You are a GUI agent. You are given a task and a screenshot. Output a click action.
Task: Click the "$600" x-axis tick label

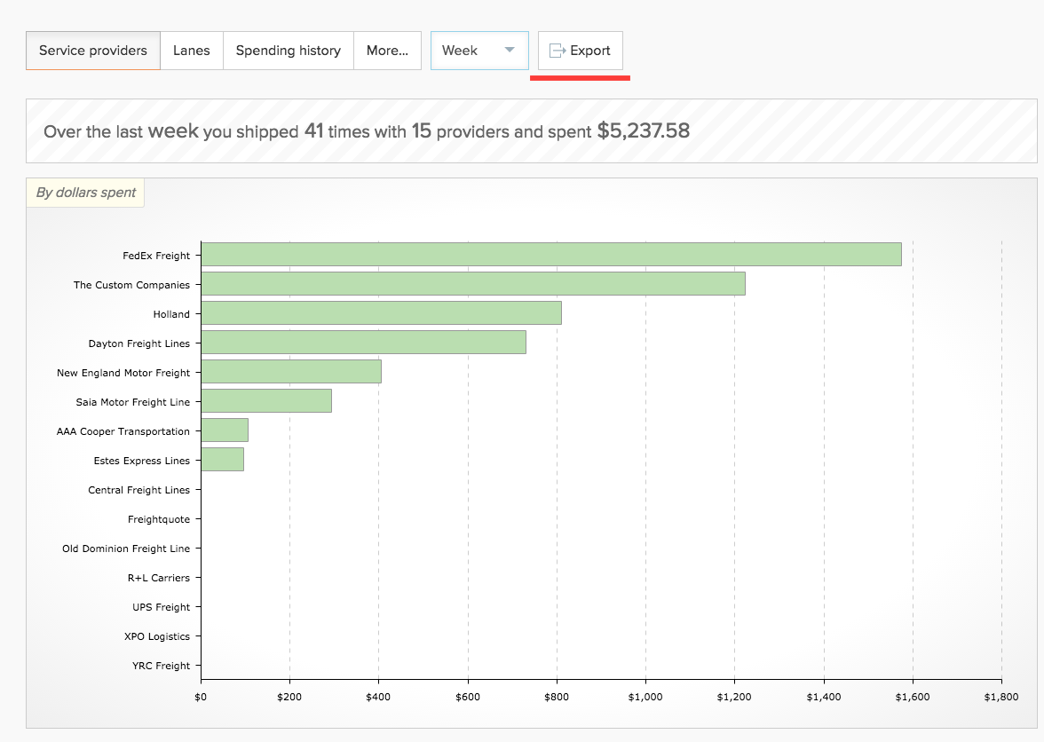click(467, 697)
